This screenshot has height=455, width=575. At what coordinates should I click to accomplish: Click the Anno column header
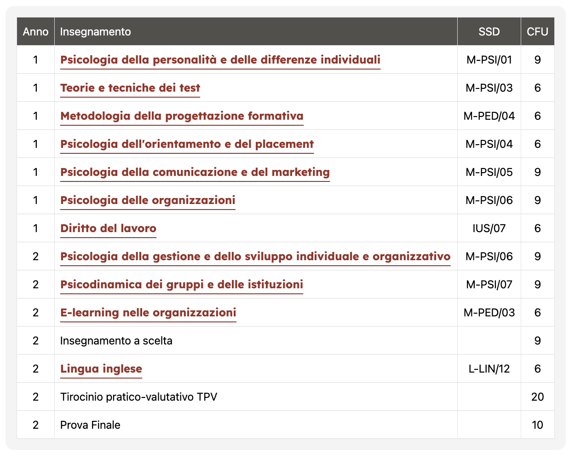(35, 32)
